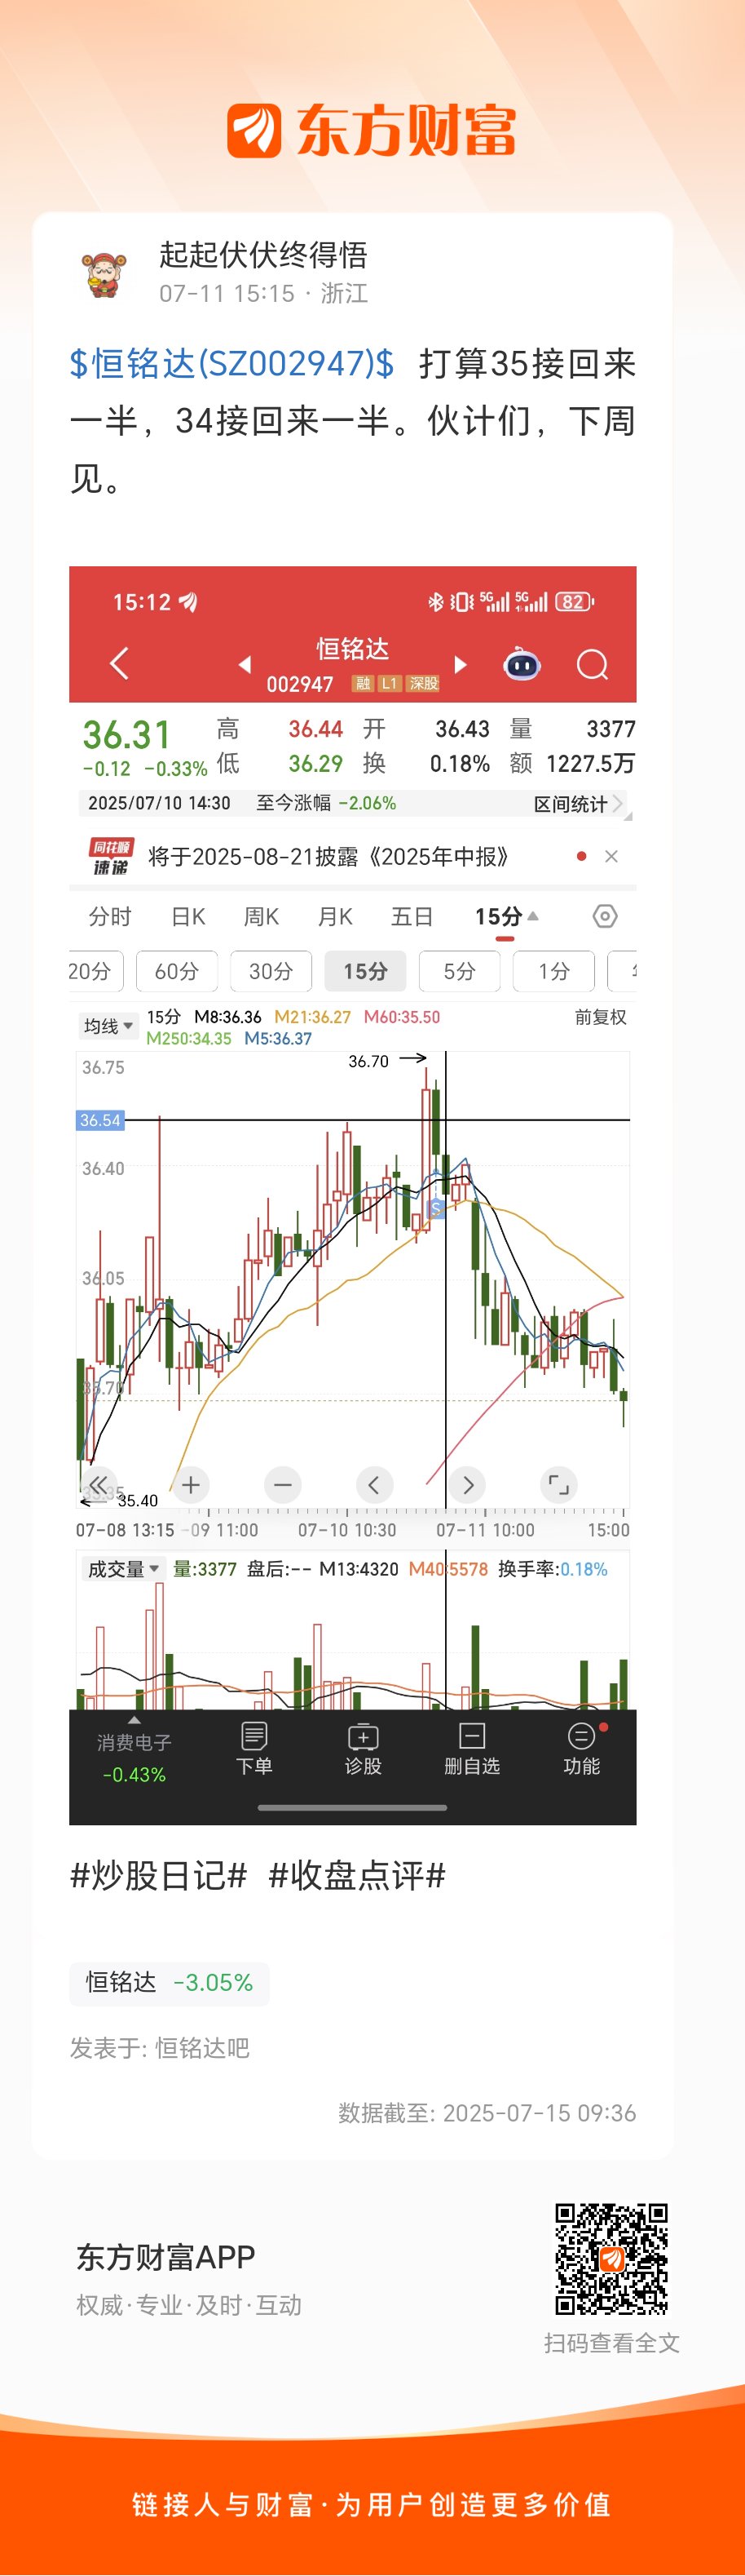Open the $恒铭达(SZ002947)$ stock link

[x=231, y=363]
